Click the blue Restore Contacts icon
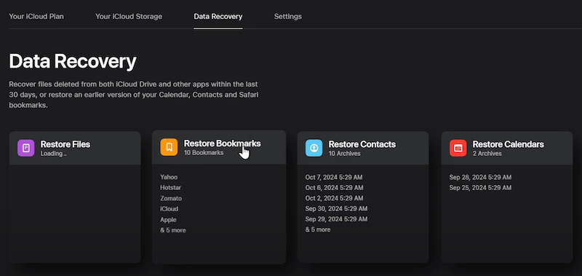The image size is (582, 276). click(x=314, y=148)
